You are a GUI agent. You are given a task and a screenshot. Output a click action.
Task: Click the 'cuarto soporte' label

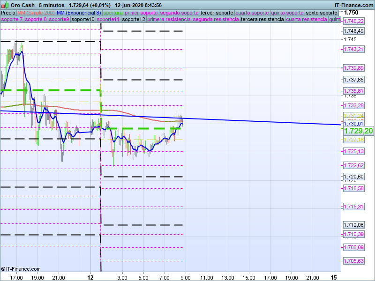252,13
